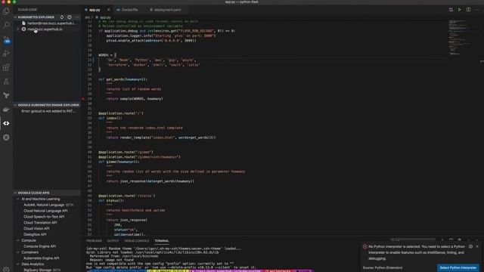Viewport: 484px width, 272px height.
Task: Switch to the Output panel tab
Action: pos(113,241)
